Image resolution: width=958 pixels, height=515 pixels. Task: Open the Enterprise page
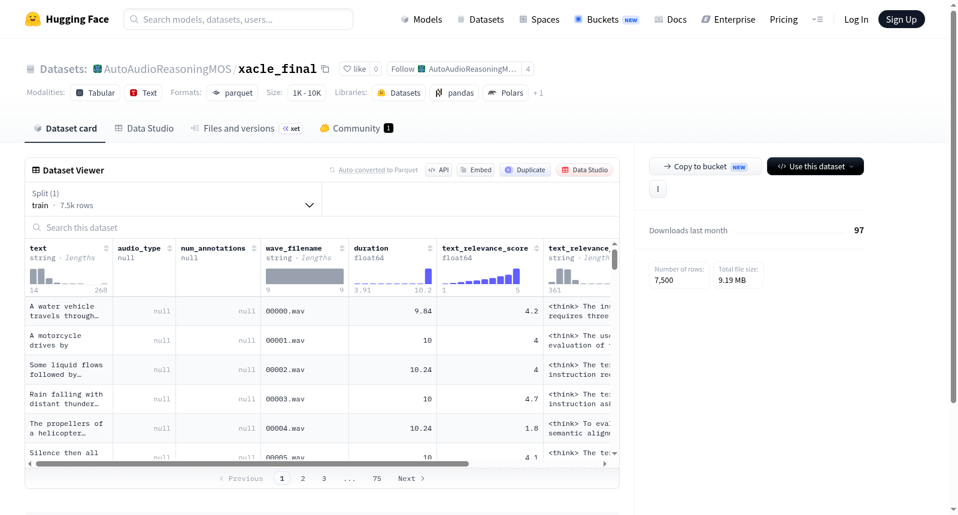[728, 19]
